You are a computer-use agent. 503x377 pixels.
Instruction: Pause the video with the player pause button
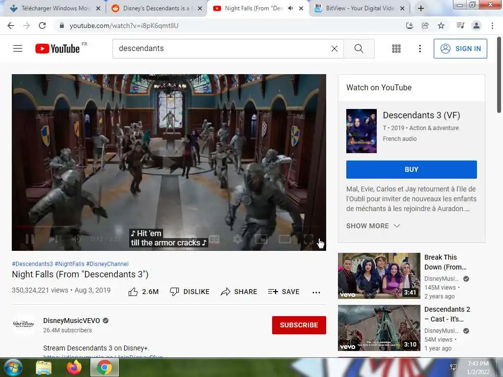pos(29,239)
